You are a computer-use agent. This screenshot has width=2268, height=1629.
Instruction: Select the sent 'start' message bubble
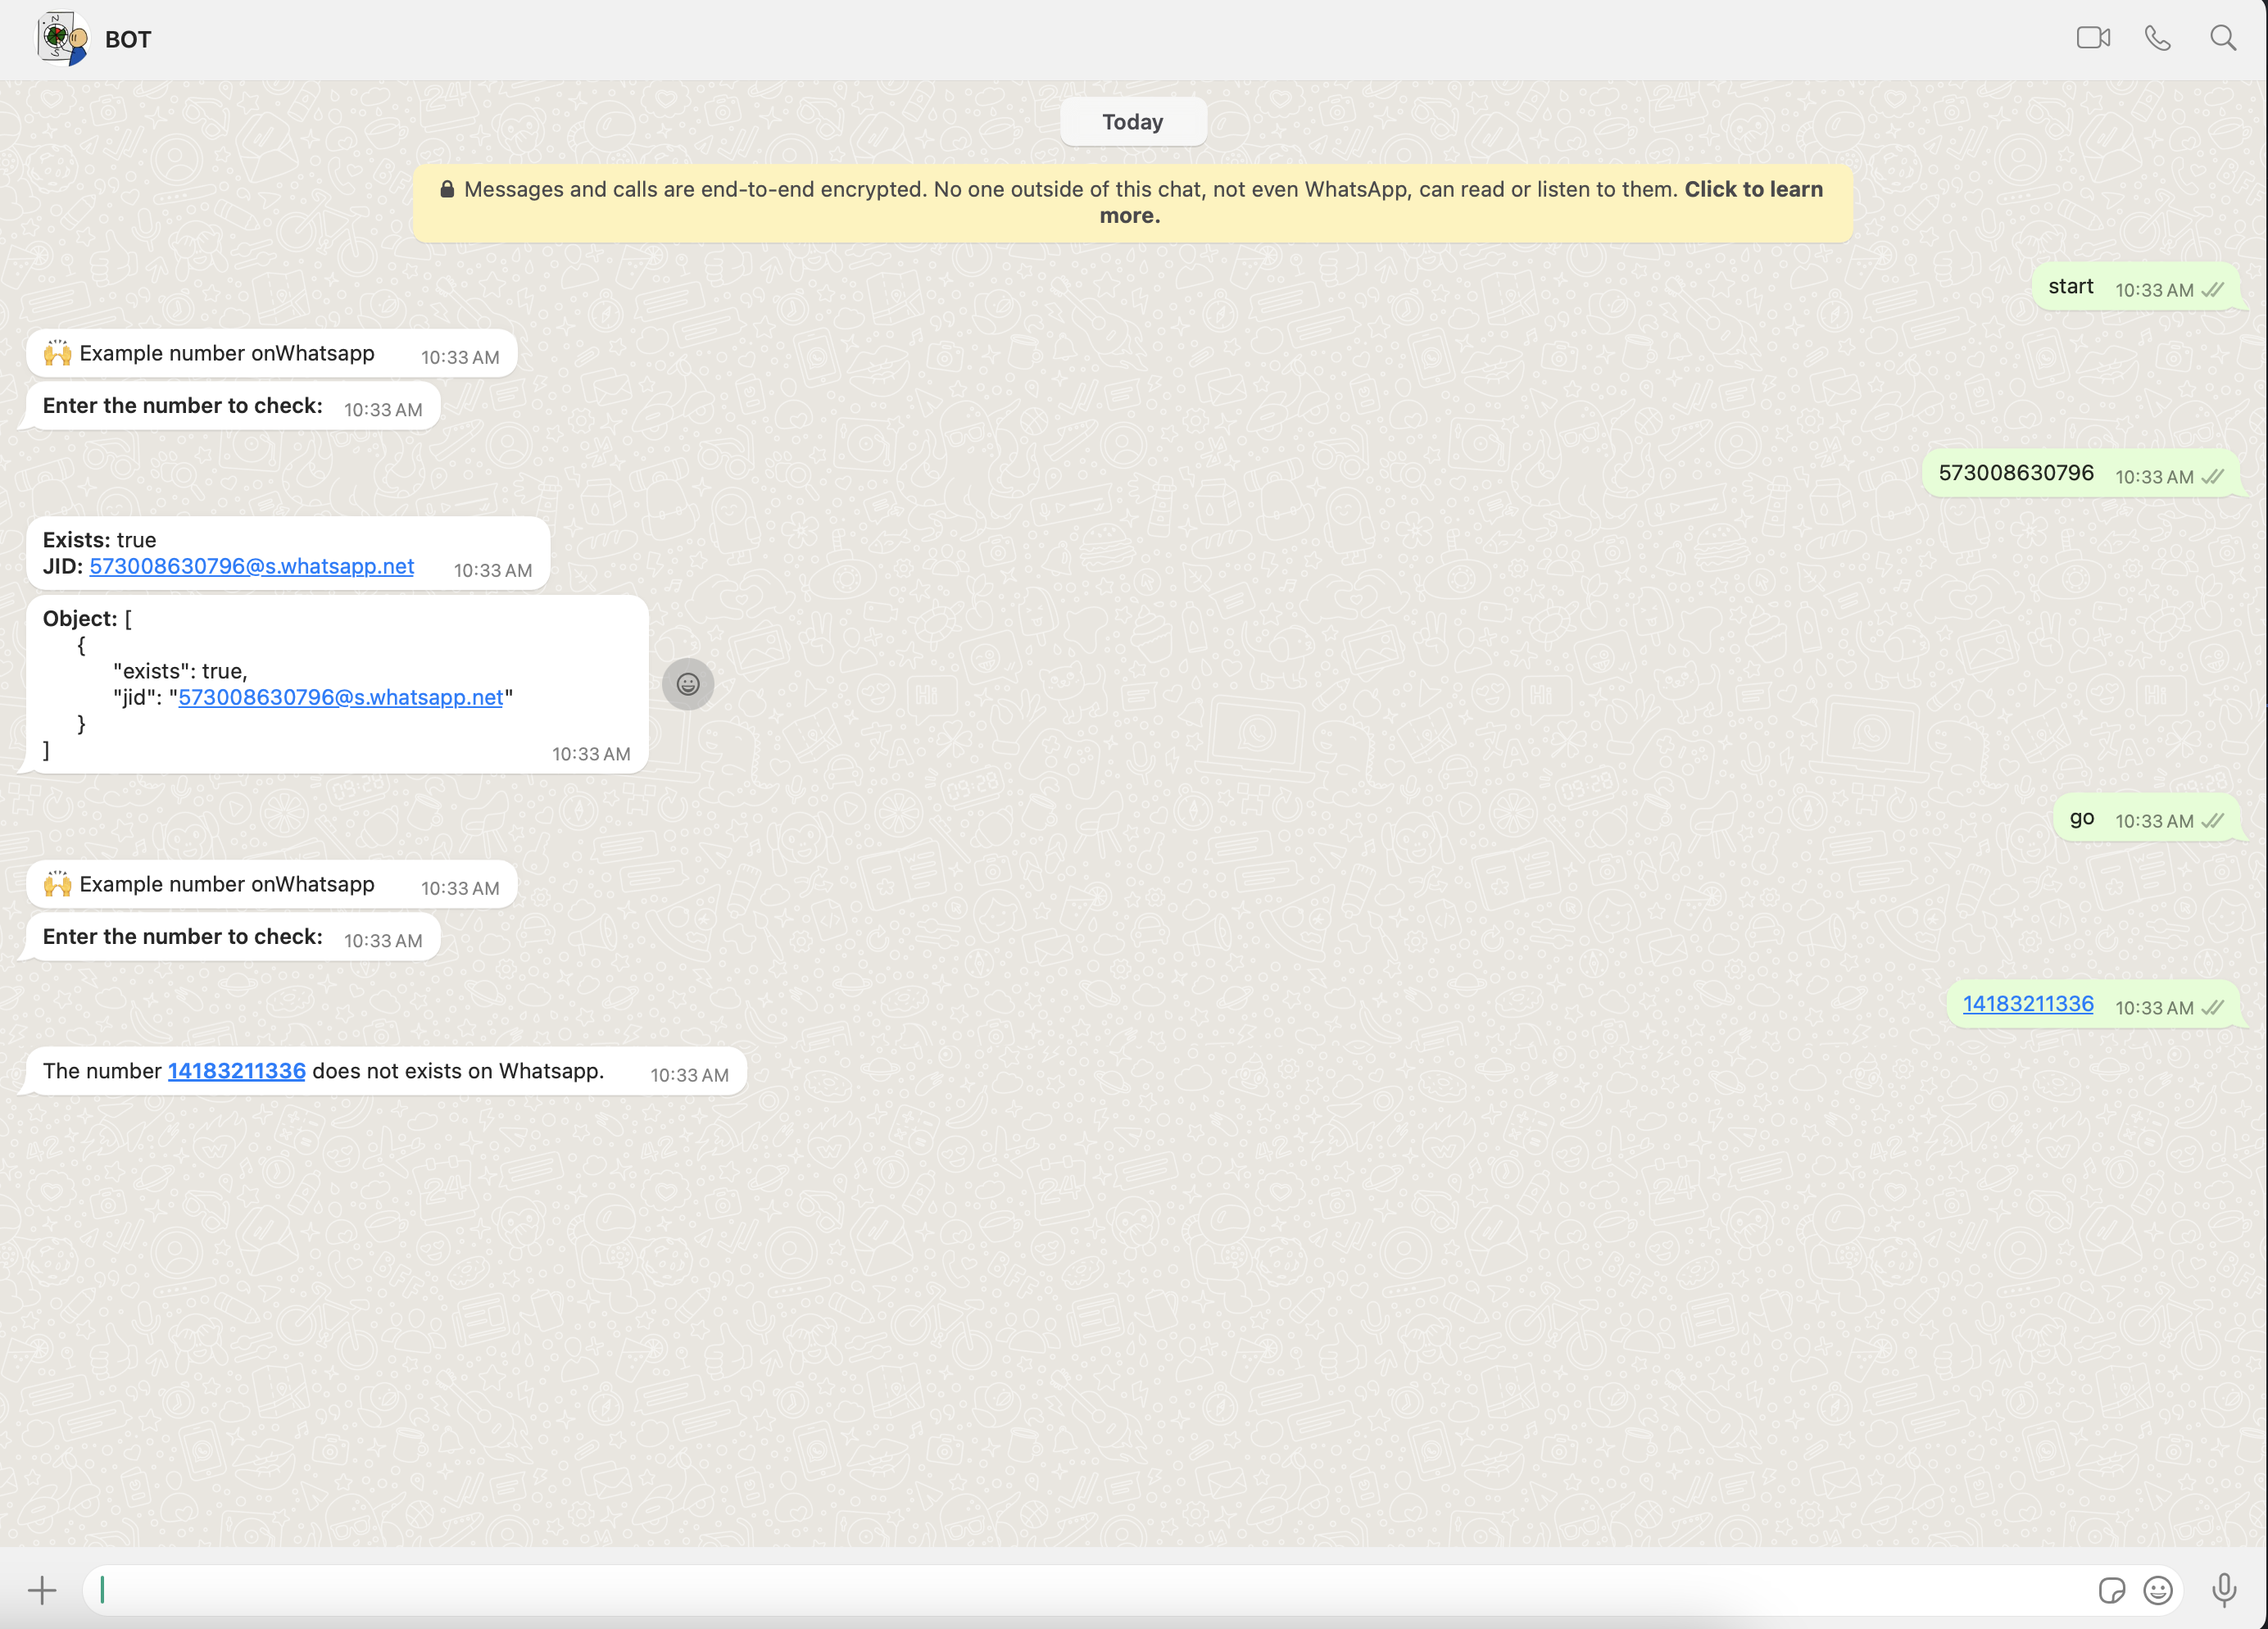2070,287
